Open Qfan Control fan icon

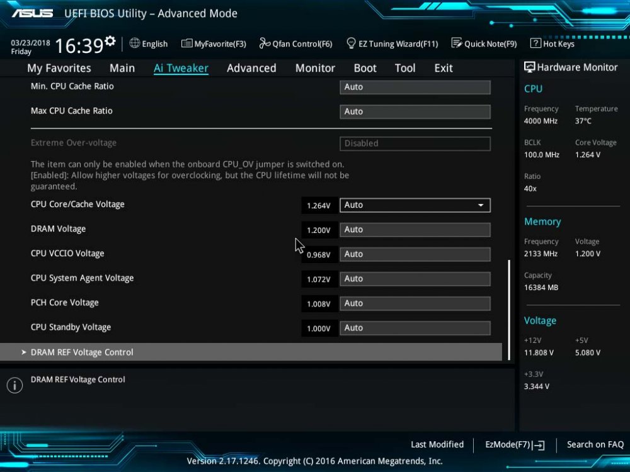pyautogui.click(x=265, y=43)
